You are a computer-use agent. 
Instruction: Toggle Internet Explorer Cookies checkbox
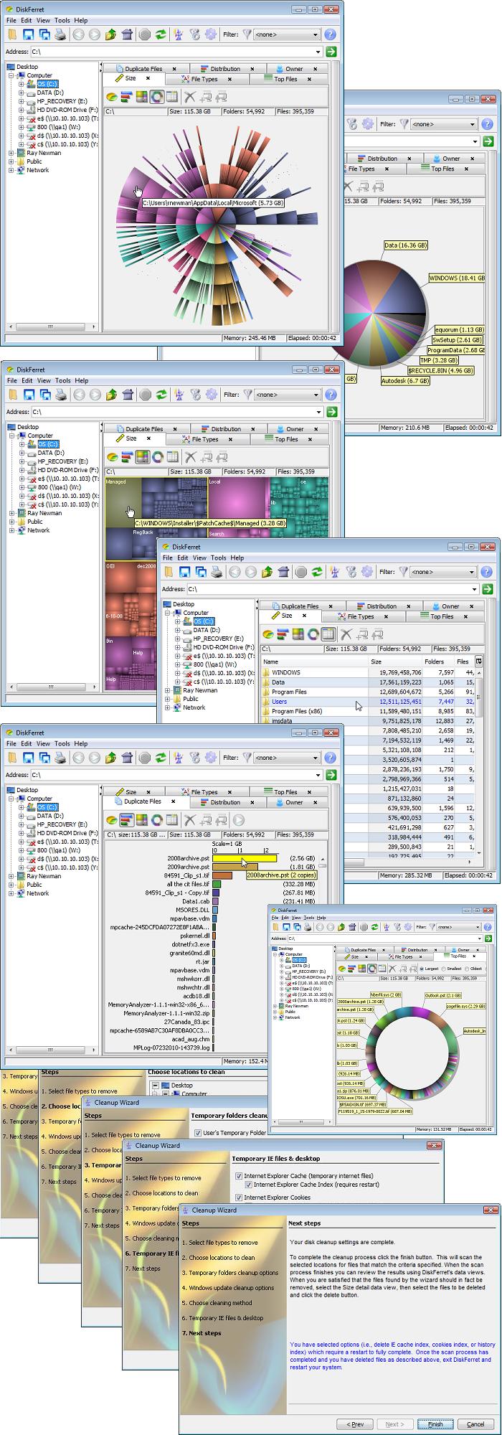(x=239, y=1198)
